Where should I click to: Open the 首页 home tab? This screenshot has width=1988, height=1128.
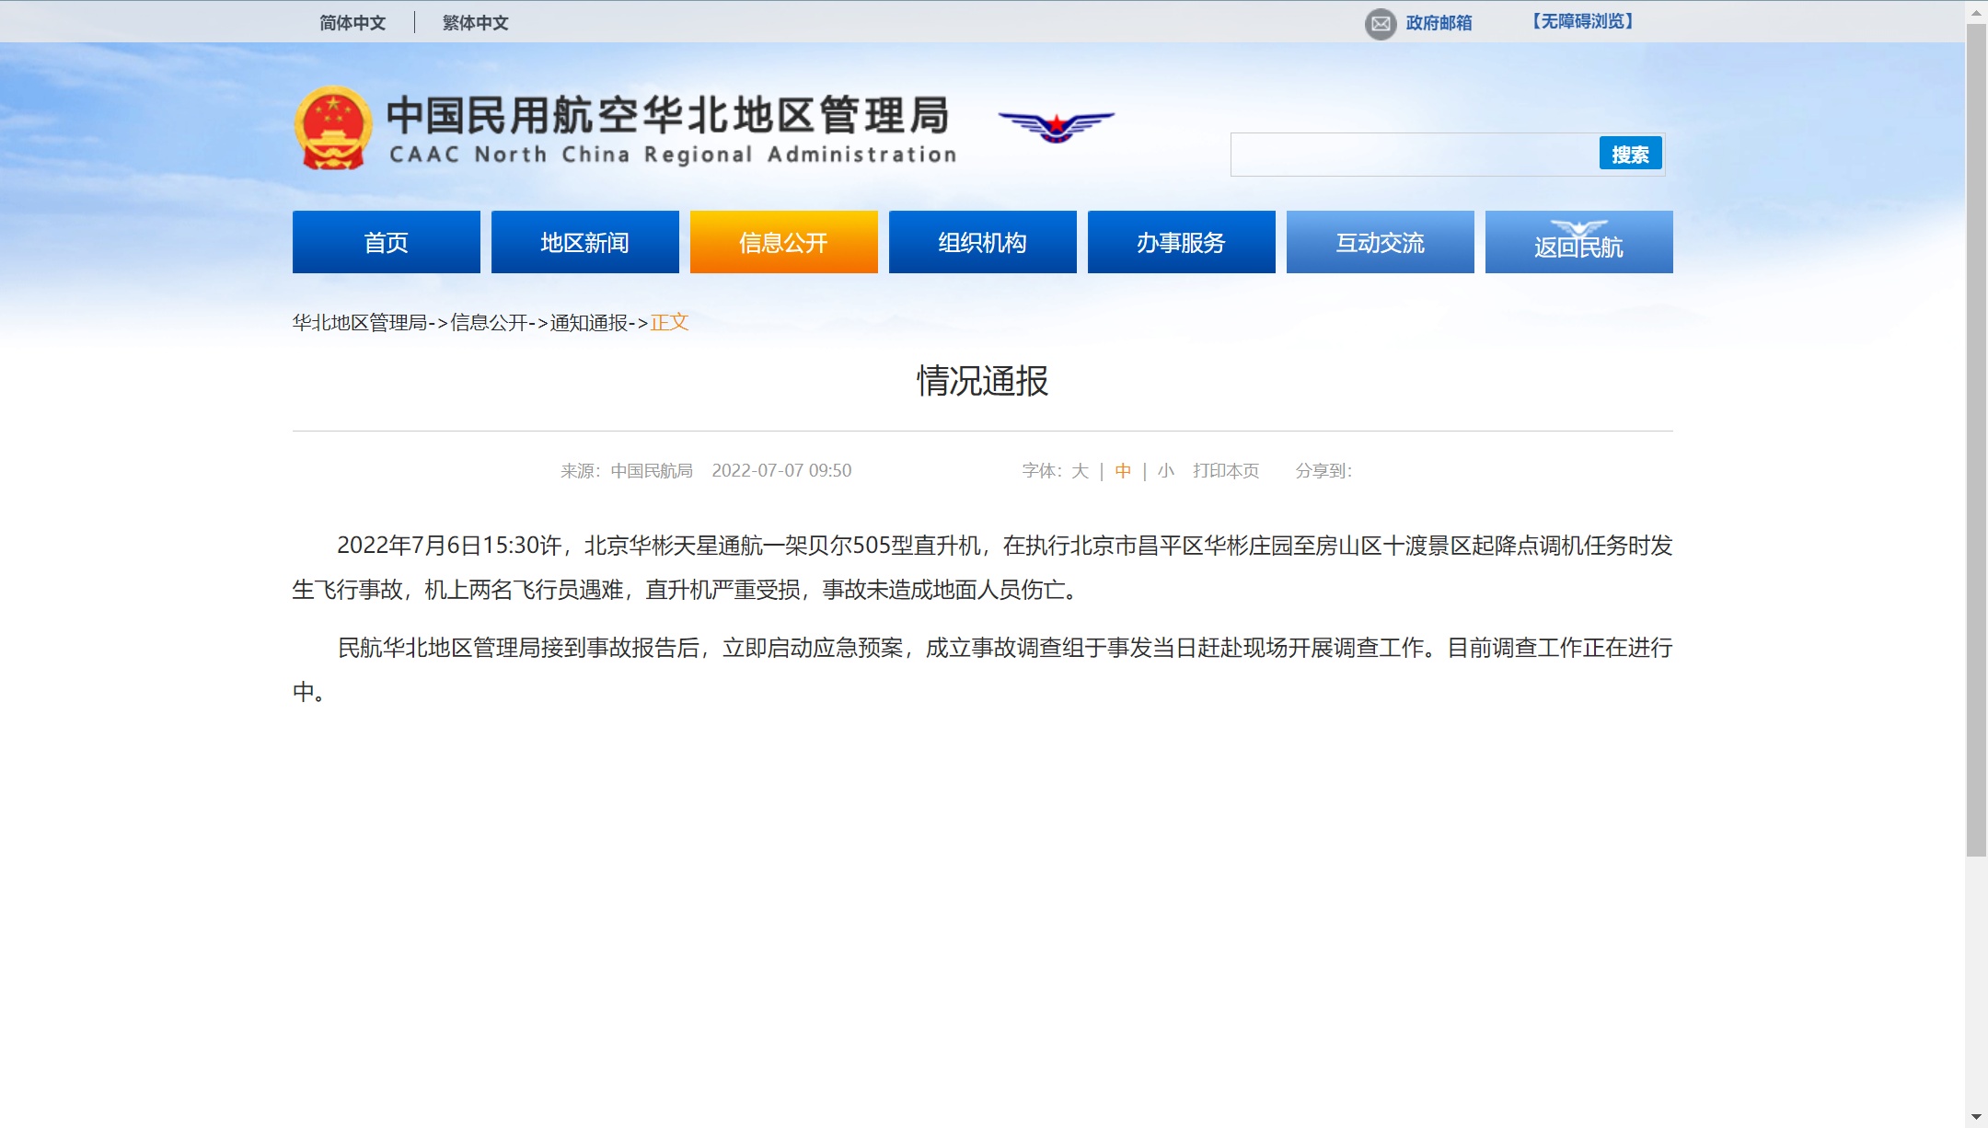click(x=386, y=242)
